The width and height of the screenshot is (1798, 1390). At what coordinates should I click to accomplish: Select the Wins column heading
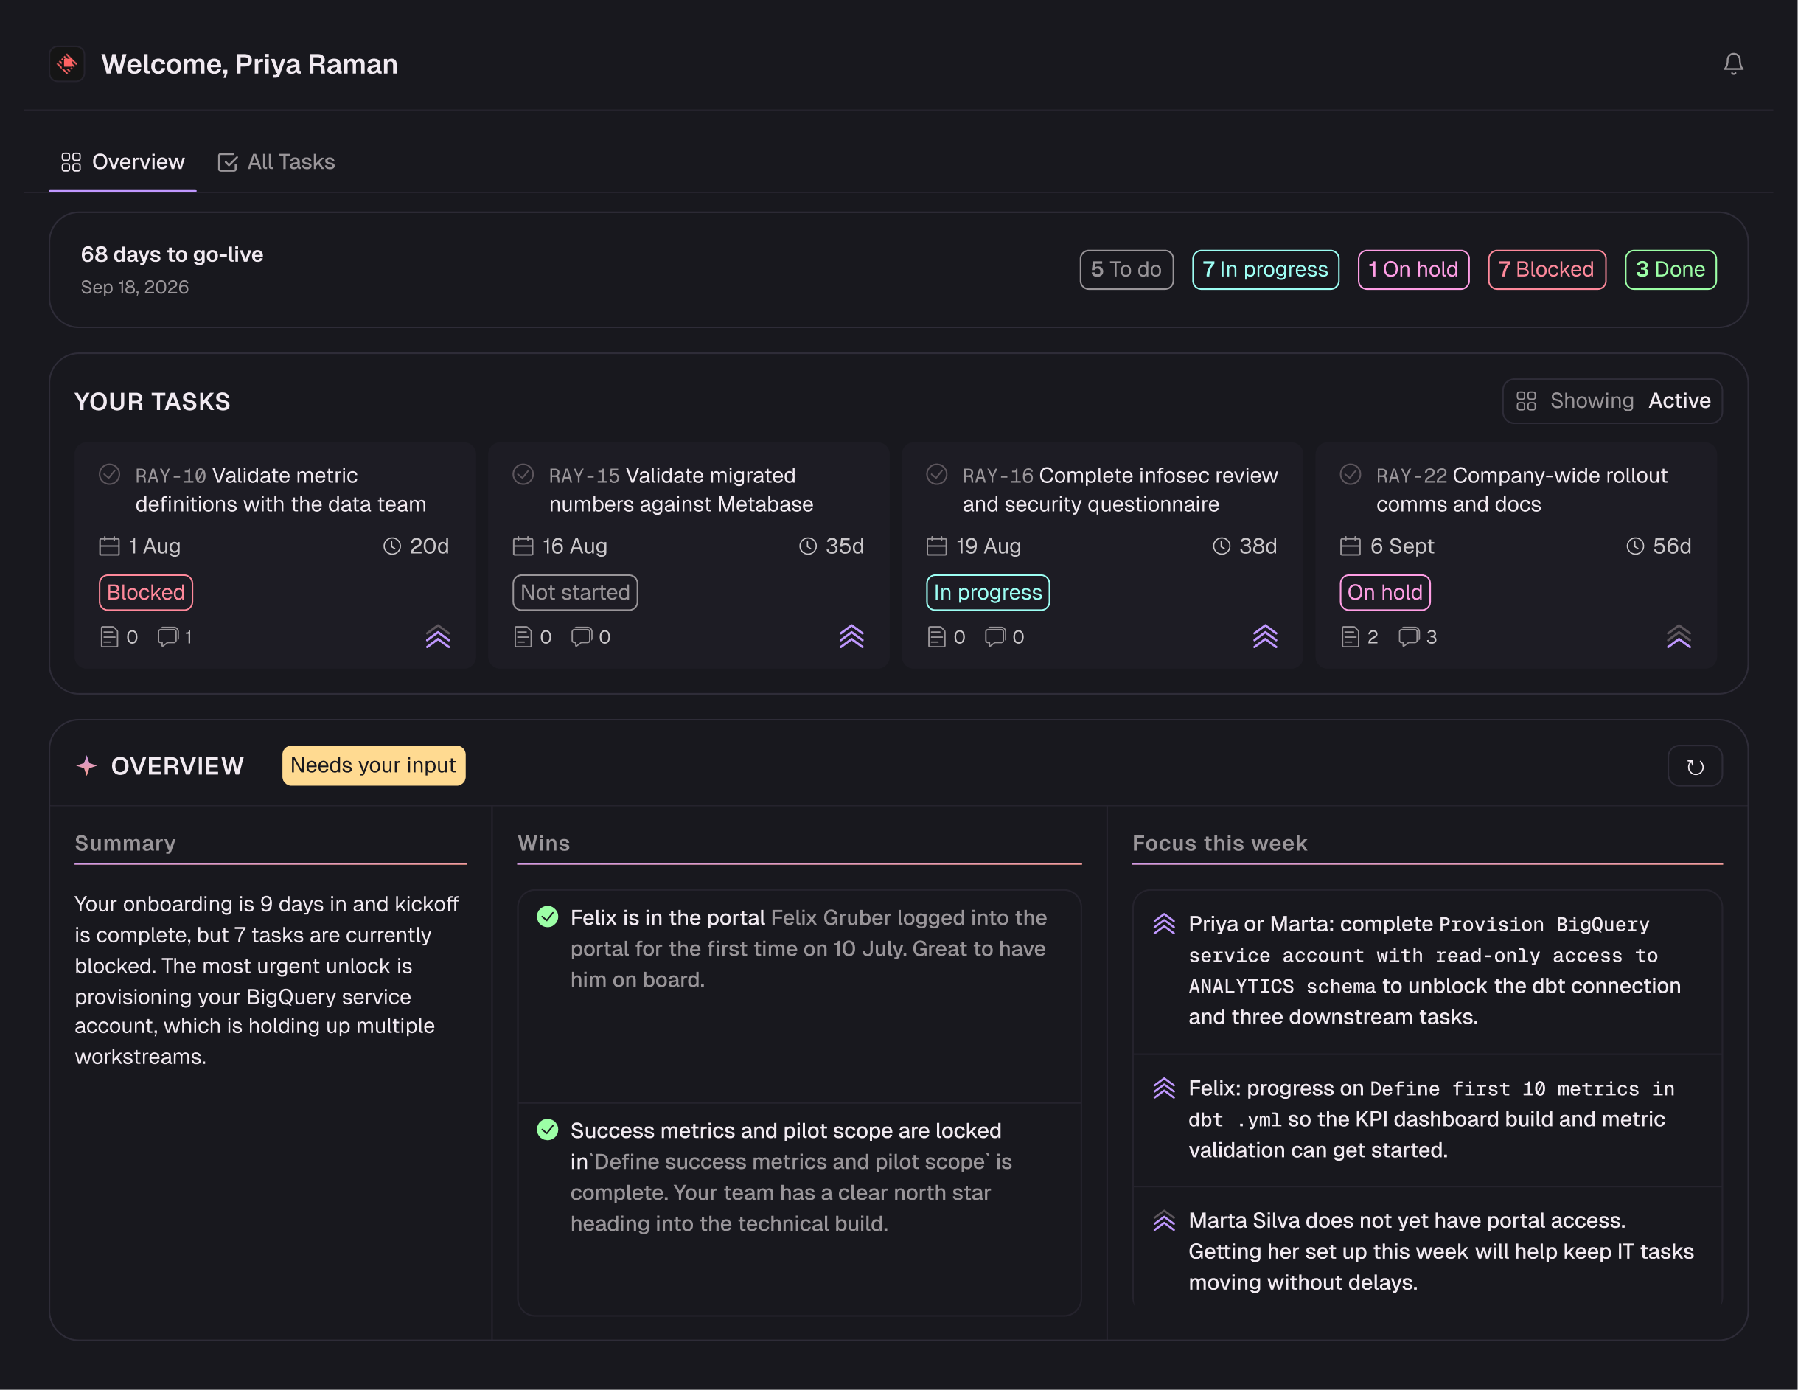coord(543,844)
